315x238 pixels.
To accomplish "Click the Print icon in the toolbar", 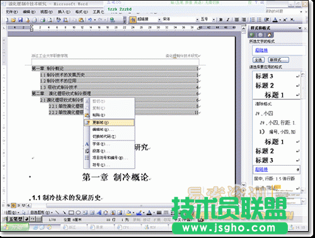I will pos(43,20).
